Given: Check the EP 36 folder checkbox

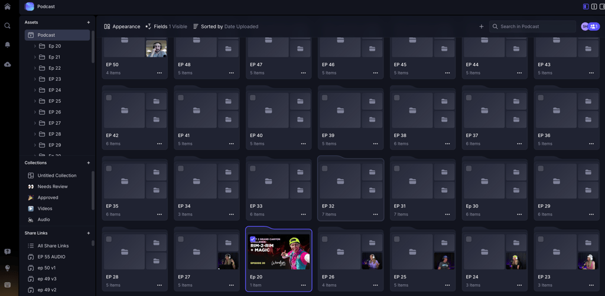Looking at the screenshot, I should 541,97.
